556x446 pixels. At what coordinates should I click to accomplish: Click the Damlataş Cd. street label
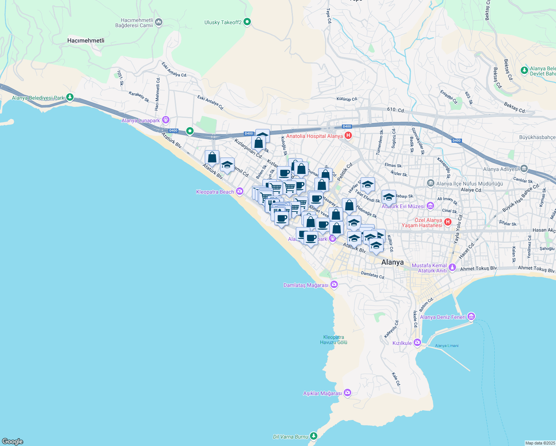[x=373, y=275]
